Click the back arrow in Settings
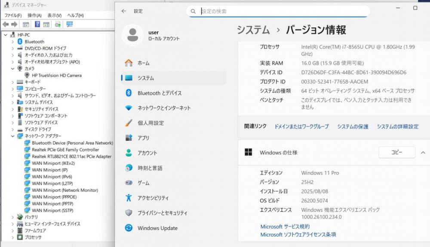The image size is (430, 247). tap(124, 11)
